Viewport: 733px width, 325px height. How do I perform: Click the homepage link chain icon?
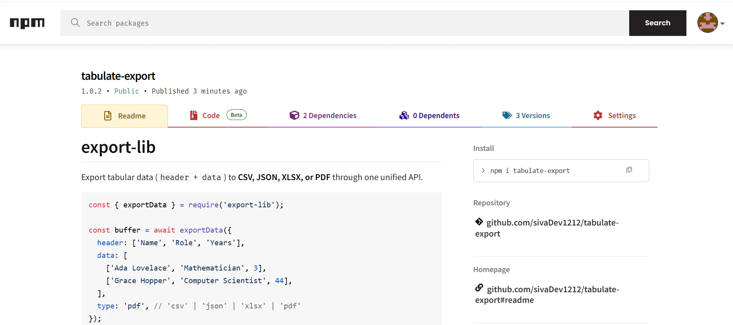pos(479,287)
